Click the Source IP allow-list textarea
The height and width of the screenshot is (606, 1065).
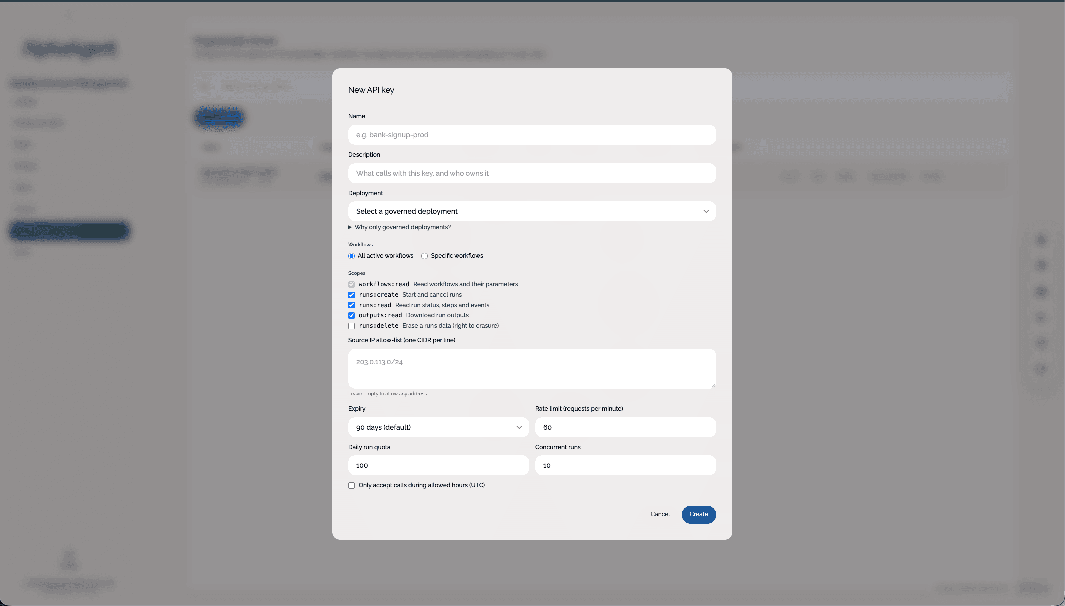pos(532,369)
